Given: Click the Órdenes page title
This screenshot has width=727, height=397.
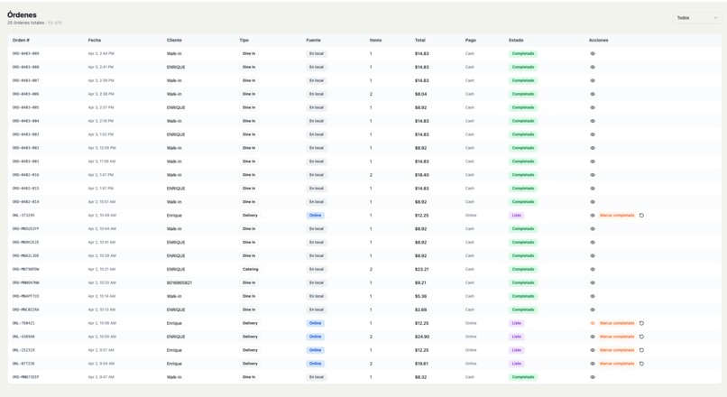Looking at the screenshot, I should (22, 14).
